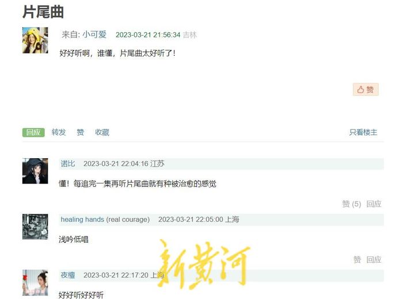The height and width of the screenshot is (299, 403).
Task: Visit 诺比's profile link
Action: coord(68,163)
